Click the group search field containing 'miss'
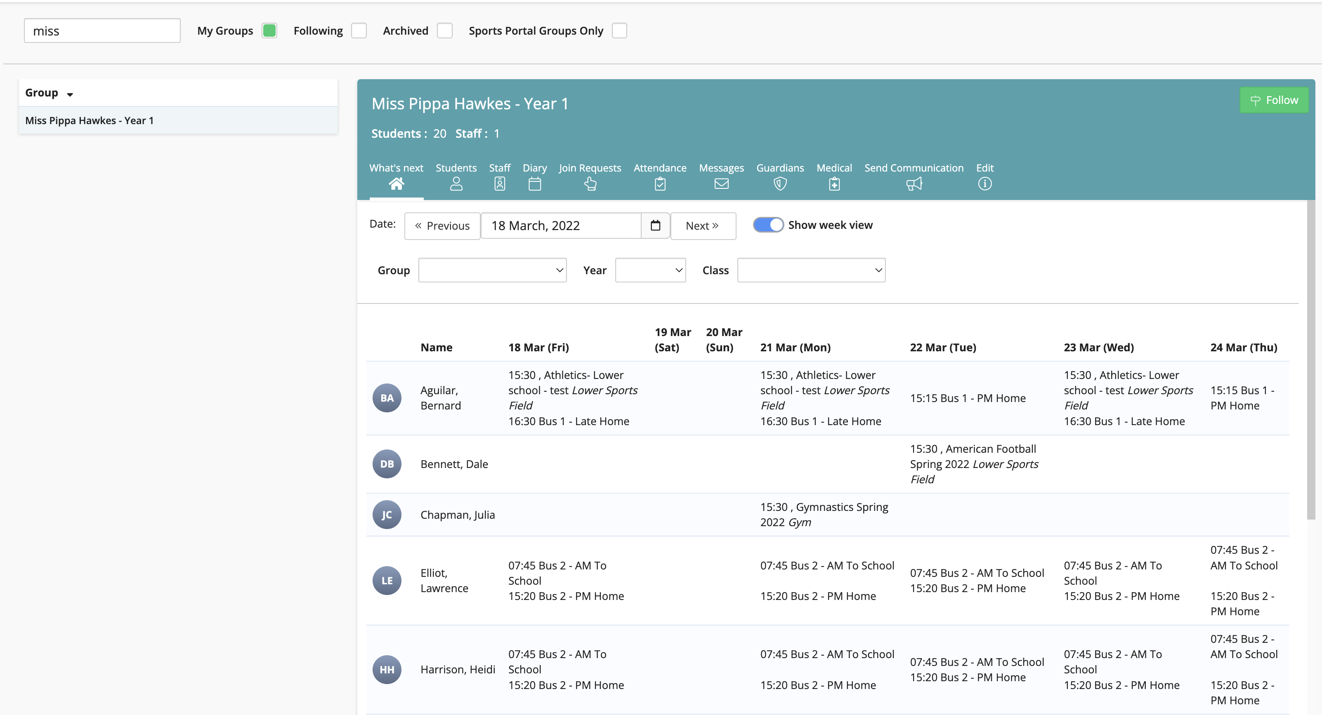 point(102,31)
